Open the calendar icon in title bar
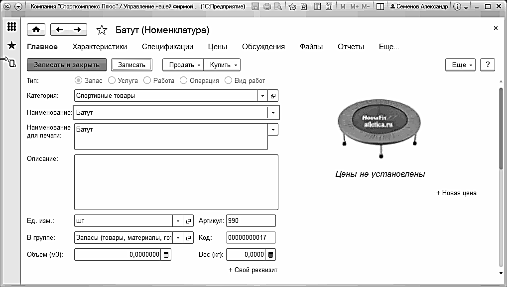The image size is (507, 287). point(329,6)
